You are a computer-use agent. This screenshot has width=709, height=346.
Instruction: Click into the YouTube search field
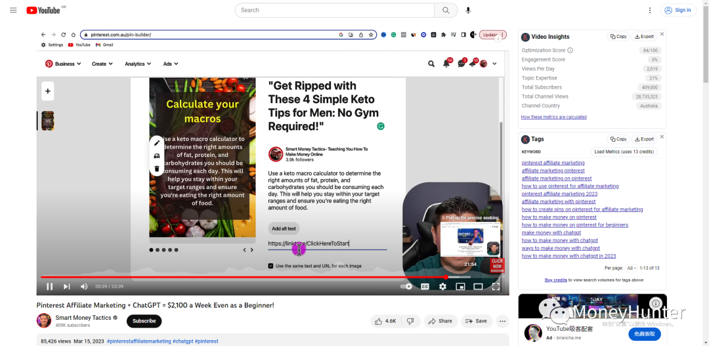tap(335, 10)
